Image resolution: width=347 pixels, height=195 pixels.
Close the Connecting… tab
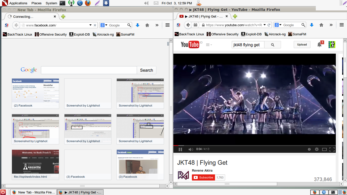coord(55,17)
